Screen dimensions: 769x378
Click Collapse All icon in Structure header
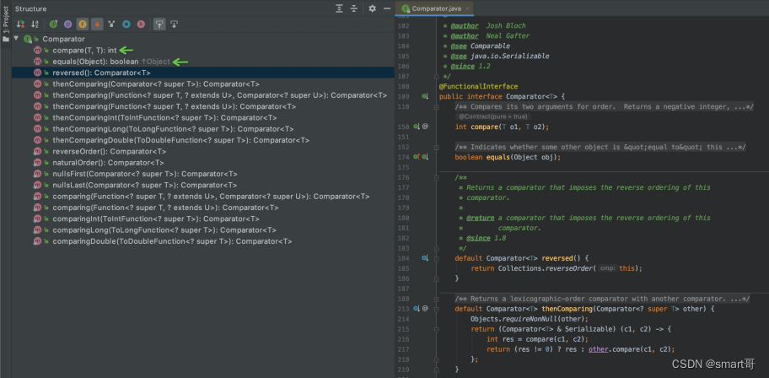click(353, 8)
